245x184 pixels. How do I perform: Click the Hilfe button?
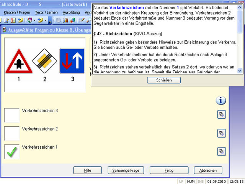click(88, 171)
